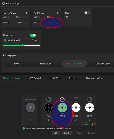
Task: Click the LED light bulb icon
Action: [67, 18]
